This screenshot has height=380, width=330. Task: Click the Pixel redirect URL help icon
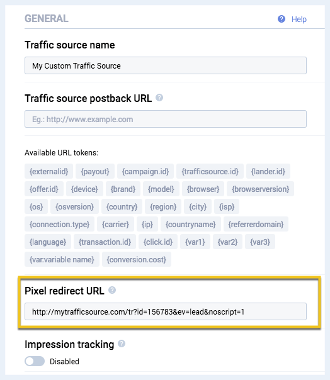[112, 290]
